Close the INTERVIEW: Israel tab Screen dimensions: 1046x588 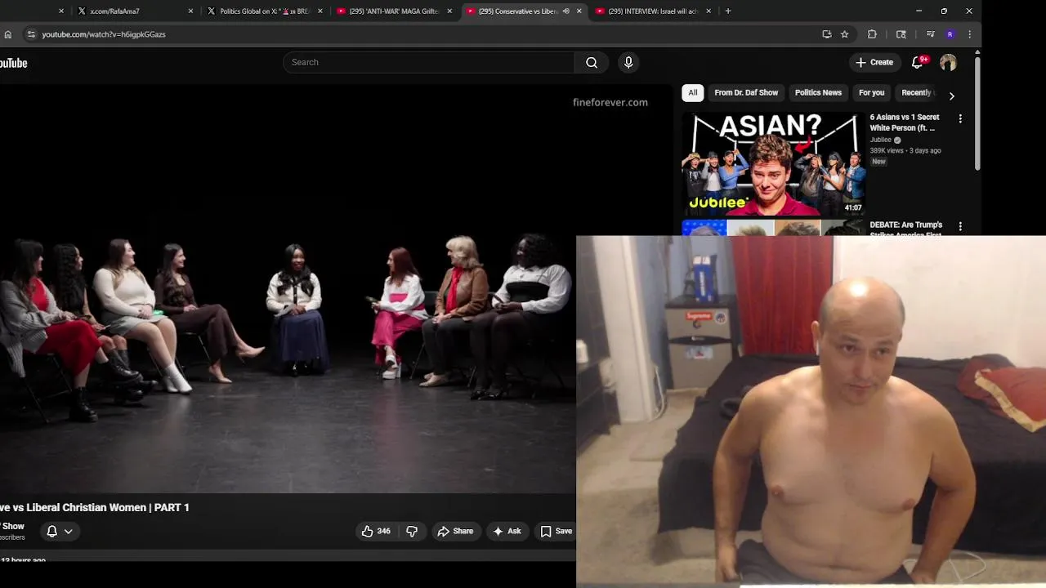[709, 11]
